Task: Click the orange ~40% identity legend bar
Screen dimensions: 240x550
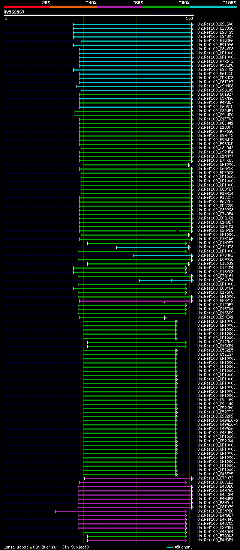Action: (73, 7)
